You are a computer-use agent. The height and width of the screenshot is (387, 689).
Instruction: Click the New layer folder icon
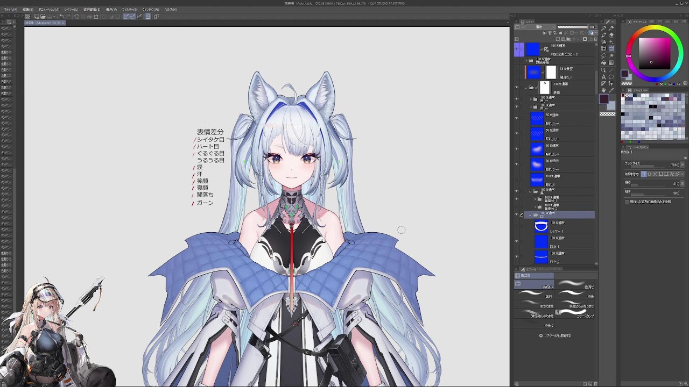[x=568, y=39]
